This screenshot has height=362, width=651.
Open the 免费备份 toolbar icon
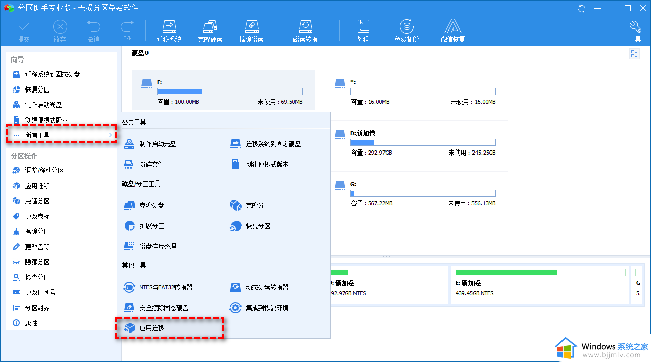(406, 32)
